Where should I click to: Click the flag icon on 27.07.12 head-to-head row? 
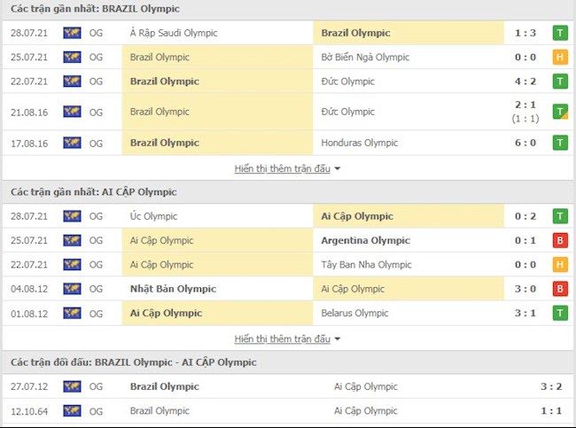[x=72, y=386]
